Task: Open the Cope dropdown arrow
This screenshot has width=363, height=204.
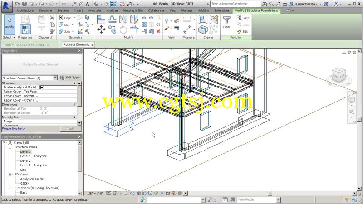Action: click(74, 18)
